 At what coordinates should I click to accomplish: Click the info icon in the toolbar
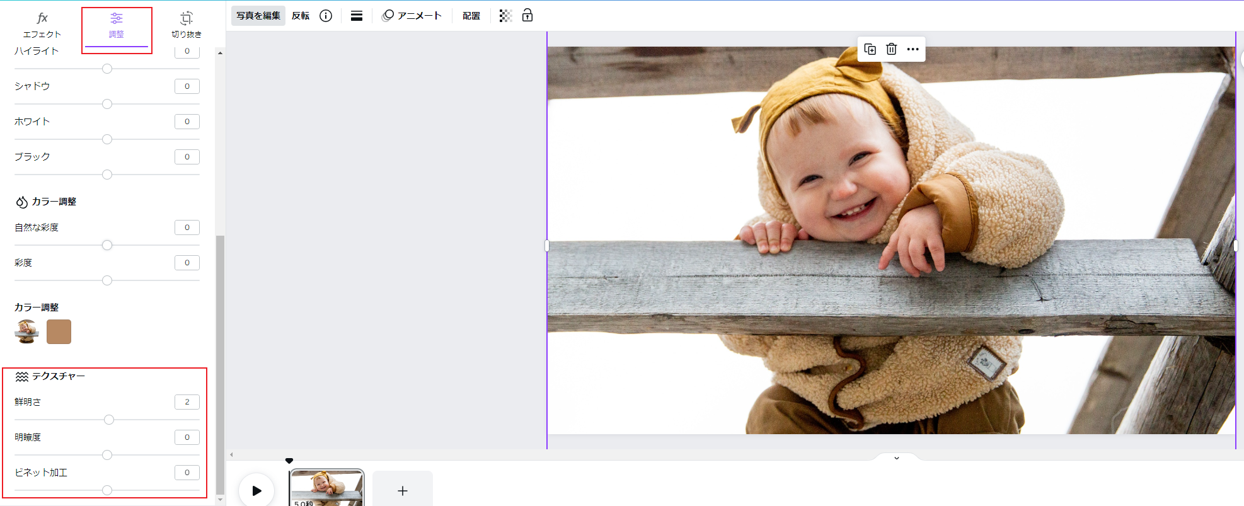tap(326, 16)
